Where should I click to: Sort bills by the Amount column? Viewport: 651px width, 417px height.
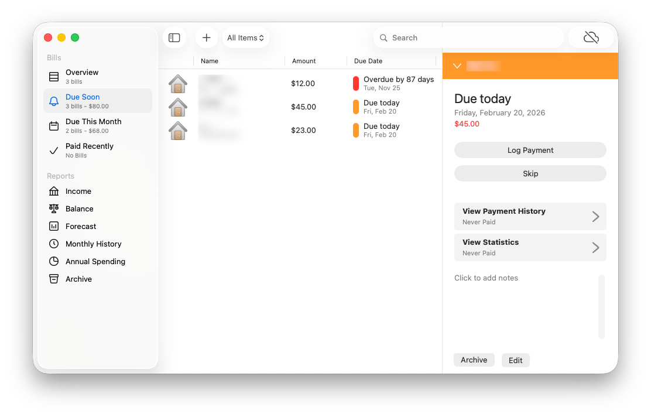(x=304, y=61)
